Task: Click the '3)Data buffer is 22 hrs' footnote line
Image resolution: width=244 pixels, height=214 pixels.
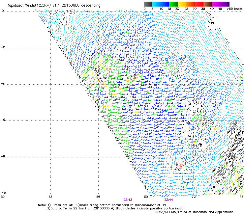Action: [x=116, y=208]
